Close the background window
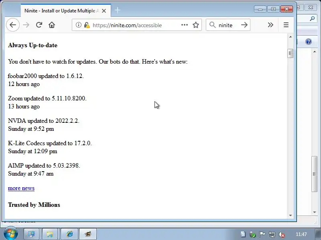The width and height of the screenshot is (321, 240). [311, 8]
